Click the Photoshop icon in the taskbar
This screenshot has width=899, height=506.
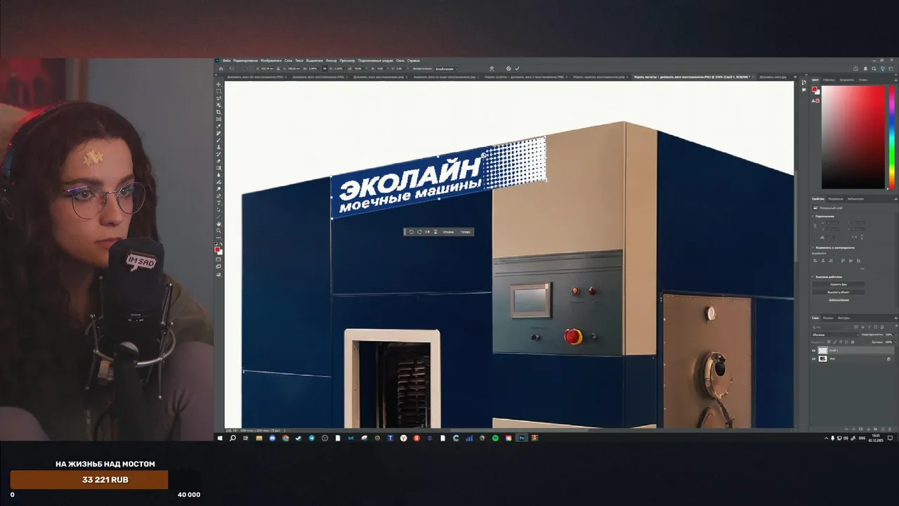(x=522, y=438)
